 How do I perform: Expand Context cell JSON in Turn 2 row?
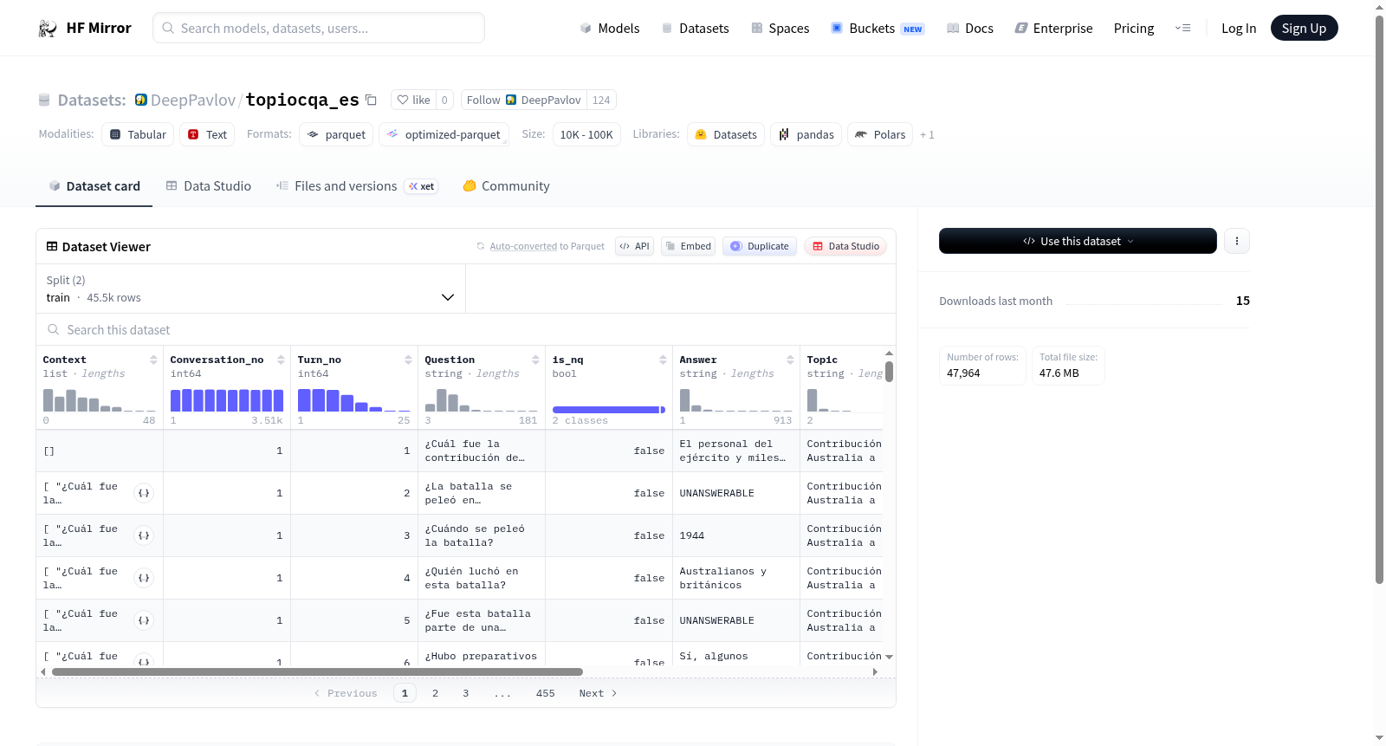click(x=144, y=493)
